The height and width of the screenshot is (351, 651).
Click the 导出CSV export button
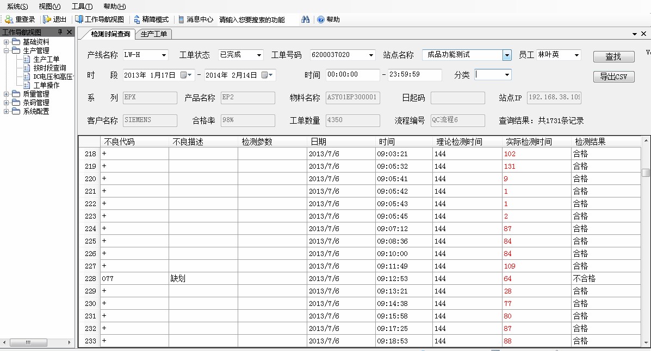pos(613,76)
